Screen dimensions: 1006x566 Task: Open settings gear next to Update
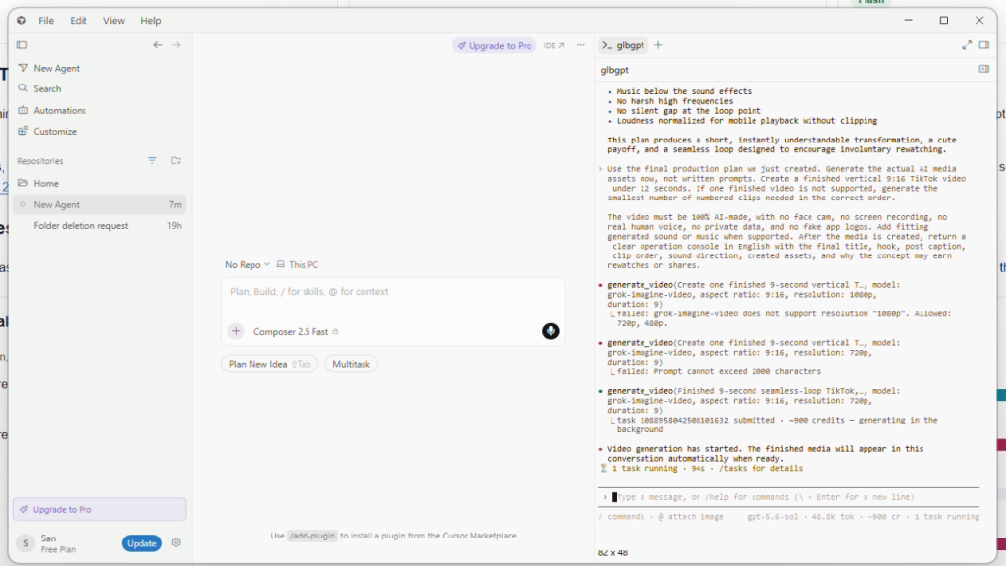pos(176,542)
